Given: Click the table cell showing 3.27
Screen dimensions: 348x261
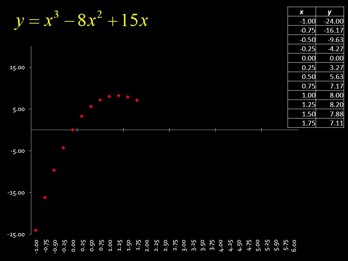Looking at the screenshot, I should [330, 67].
